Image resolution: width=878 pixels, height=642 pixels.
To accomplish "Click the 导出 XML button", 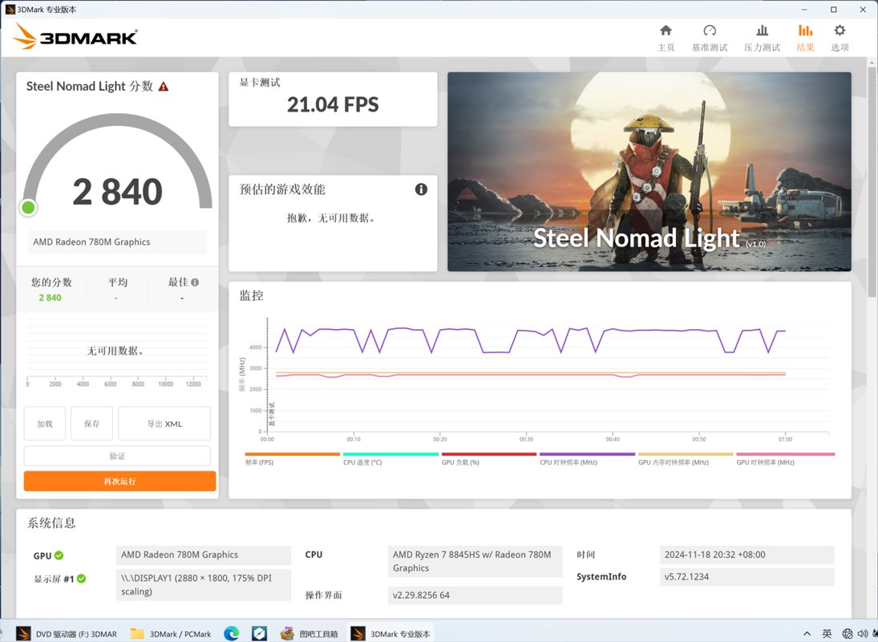I will tap(164, 424).
